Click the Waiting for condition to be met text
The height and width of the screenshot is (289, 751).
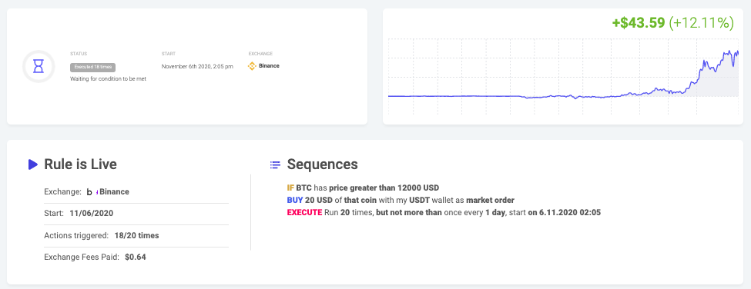click(108, 79)
